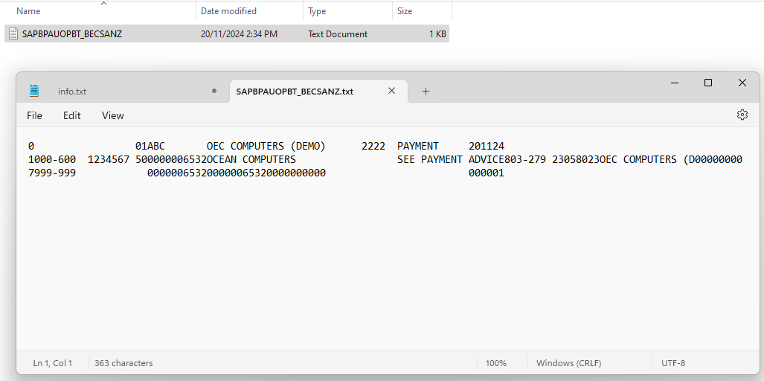
Task: Click the 363 characters status entry
Action: (x=123, y=363)
